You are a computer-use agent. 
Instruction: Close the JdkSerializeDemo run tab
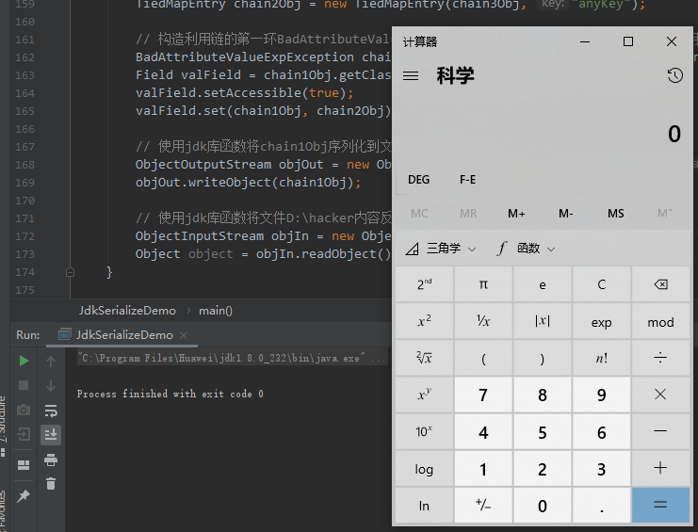tap(184, 335)
